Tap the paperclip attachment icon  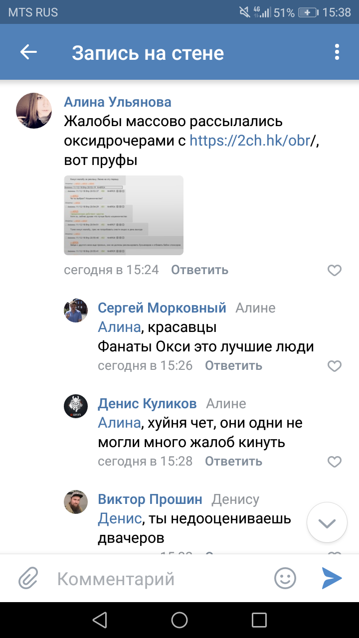coord(28,579)
